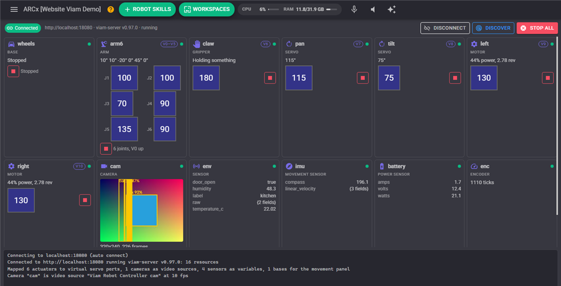Click the imu compass icon

coord(289,166)
